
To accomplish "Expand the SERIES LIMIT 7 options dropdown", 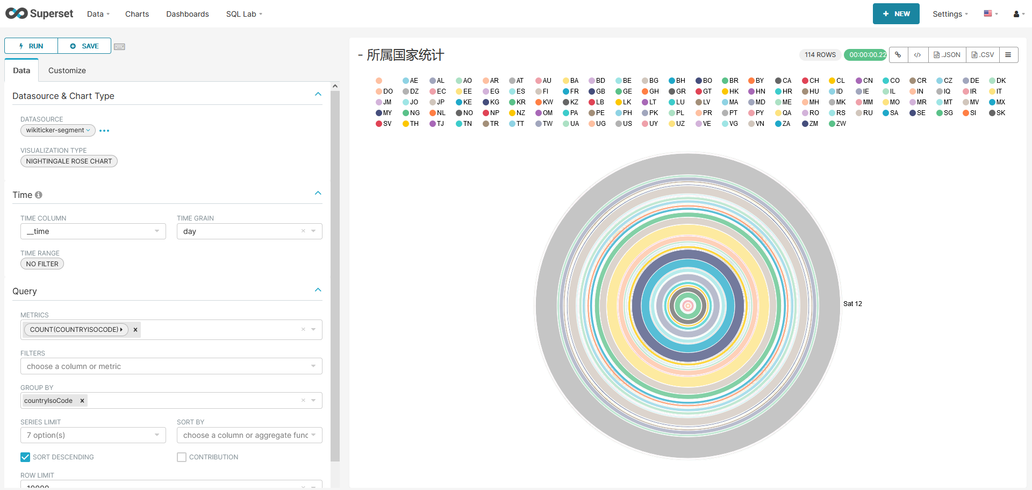I will click(x=92, y=435).
